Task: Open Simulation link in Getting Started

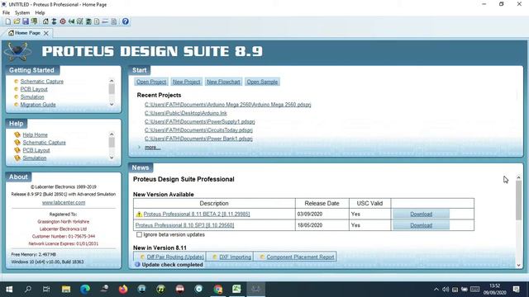Action: point(32,97)
